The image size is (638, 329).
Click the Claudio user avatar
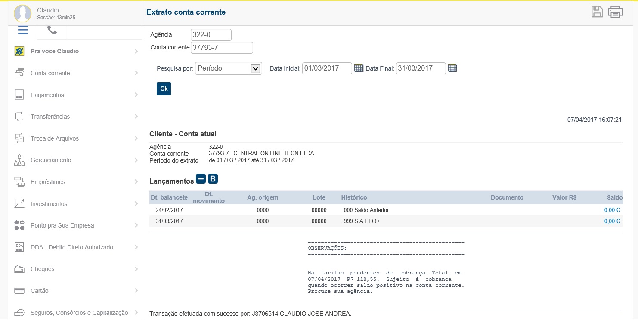click(23, 13)
